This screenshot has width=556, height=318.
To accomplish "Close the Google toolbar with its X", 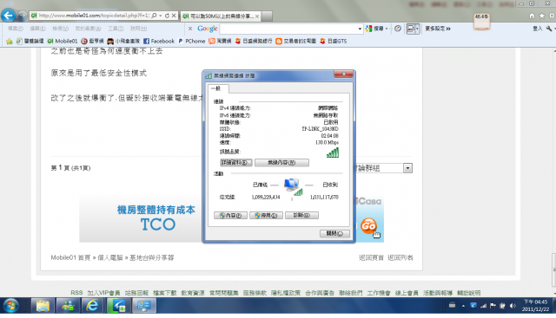I will click(190, 29).
